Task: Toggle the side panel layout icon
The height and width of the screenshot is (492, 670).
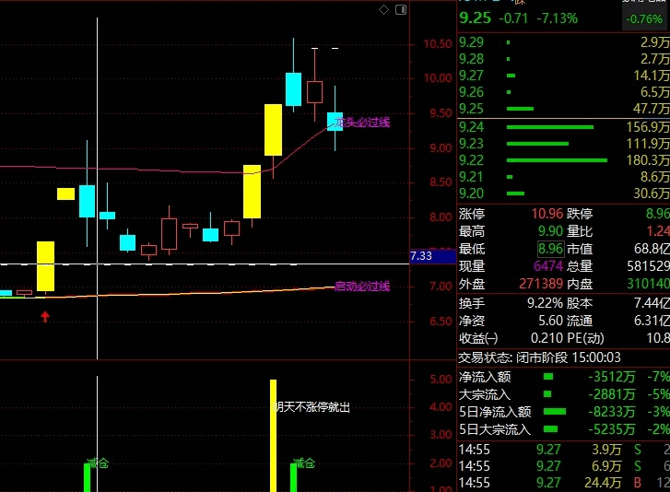Action: click(401, 9)
